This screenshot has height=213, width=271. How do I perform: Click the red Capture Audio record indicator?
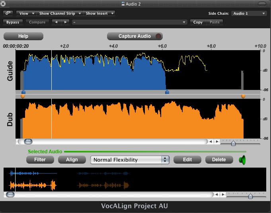click(x=158, y=36)
